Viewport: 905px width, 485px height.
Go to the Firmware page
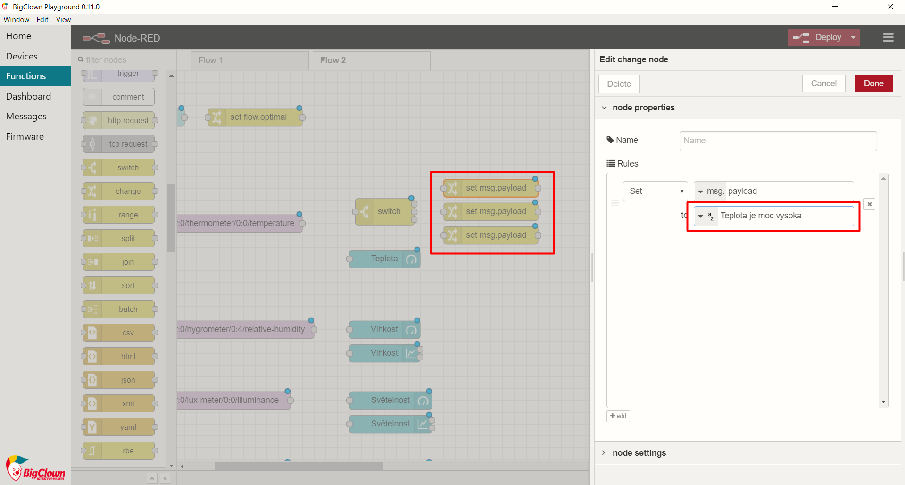click(x=35, y=136)
